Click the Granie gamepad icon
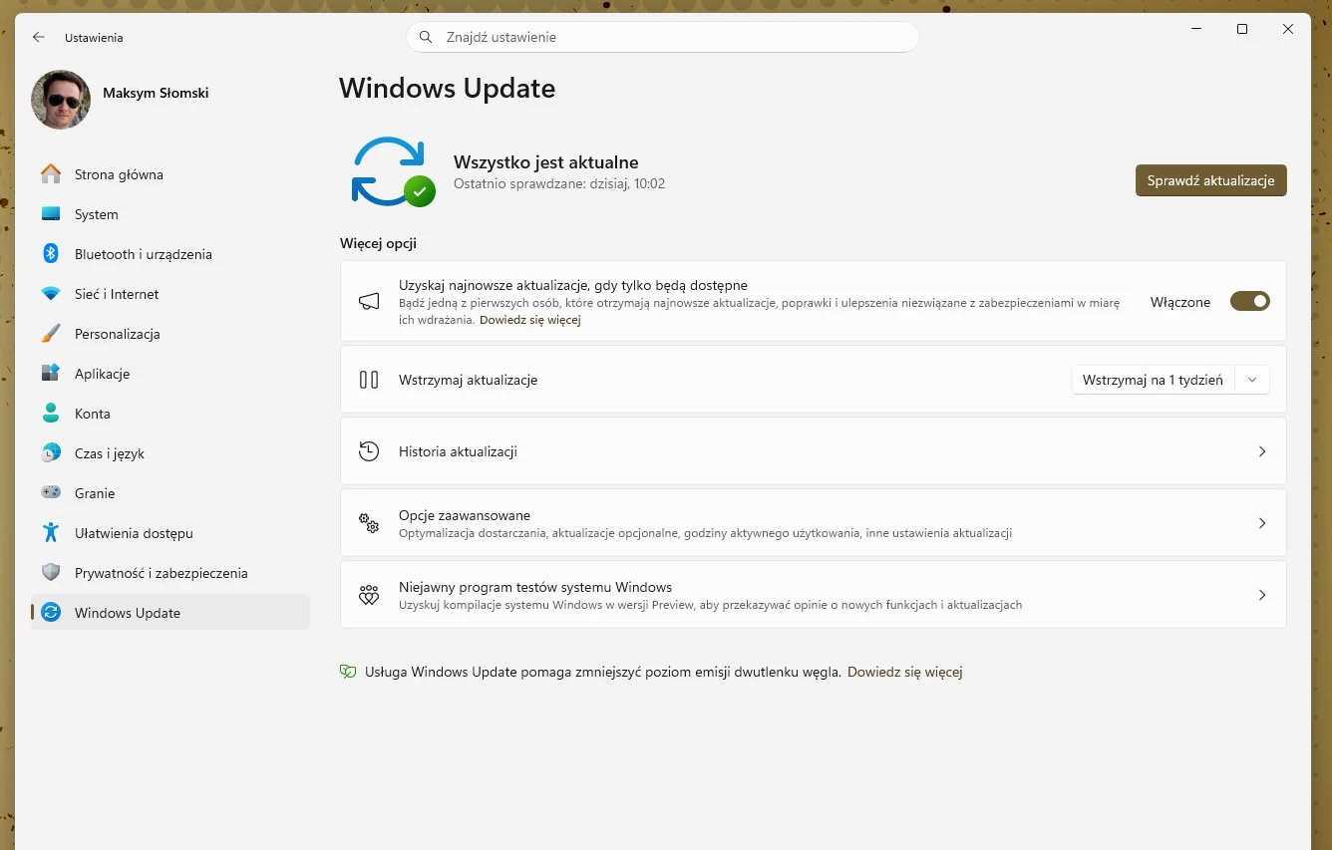This screenshot has width=1332, height=850. (x=51, y=493)
